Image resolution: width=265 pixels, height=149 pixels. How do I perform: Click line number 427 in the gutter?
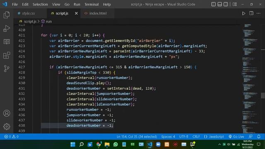pyautogui.click(x=22, y=67)
